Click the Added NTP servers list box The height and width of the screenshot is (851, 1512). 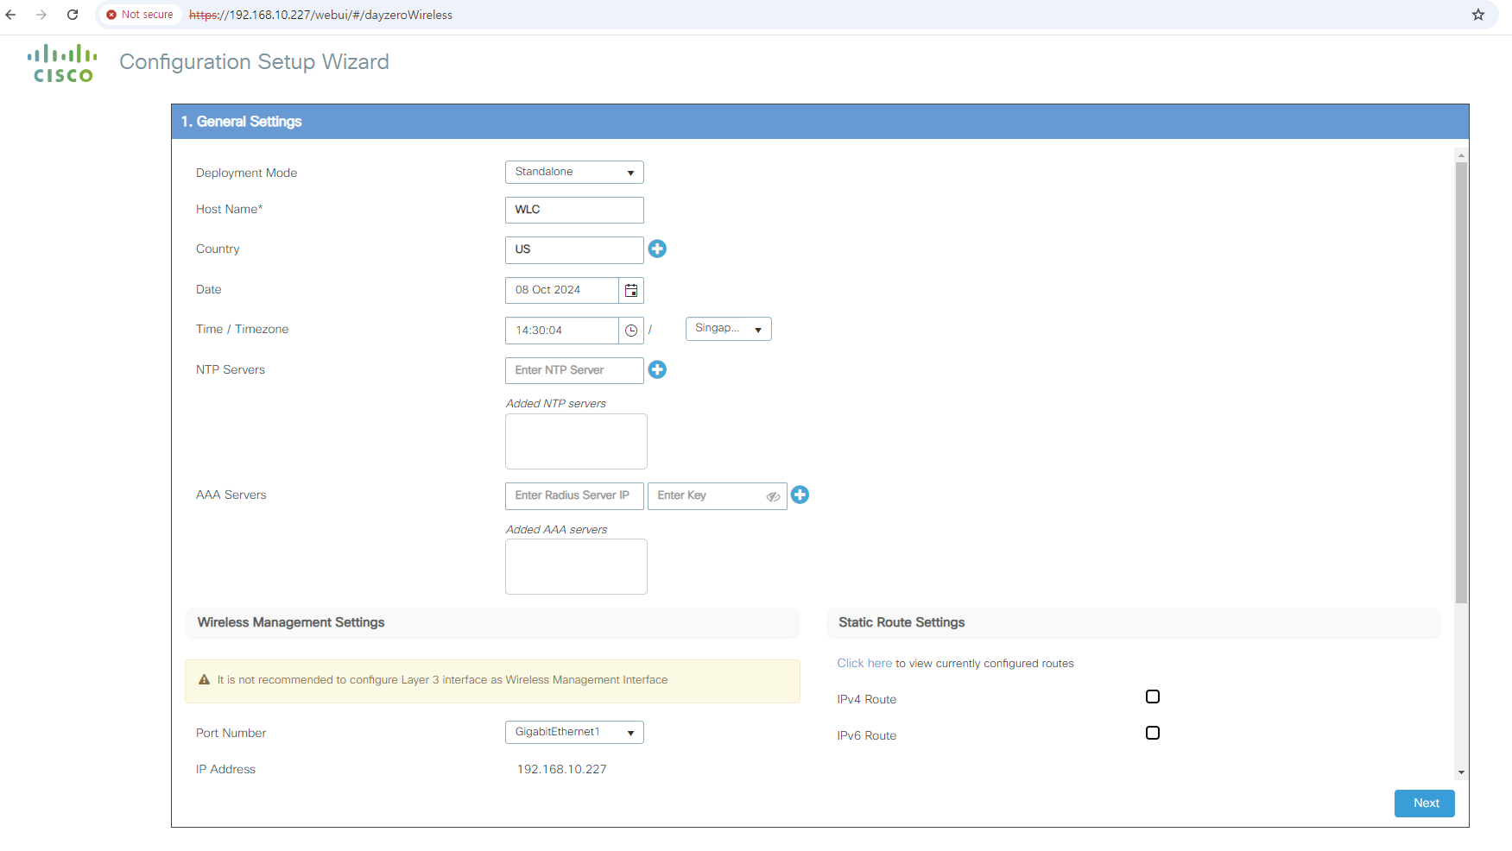(x=576, y=441)
